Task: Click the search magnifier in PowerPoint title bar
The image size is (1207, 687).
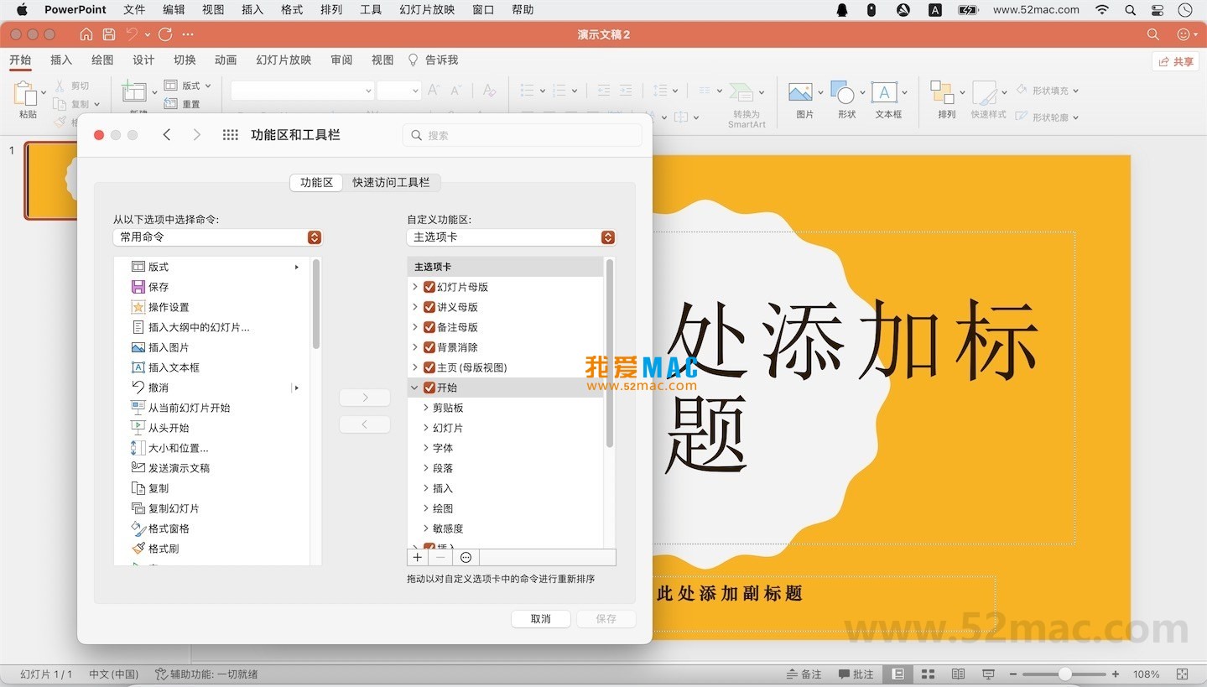Action: click(x=1153, y=34)
